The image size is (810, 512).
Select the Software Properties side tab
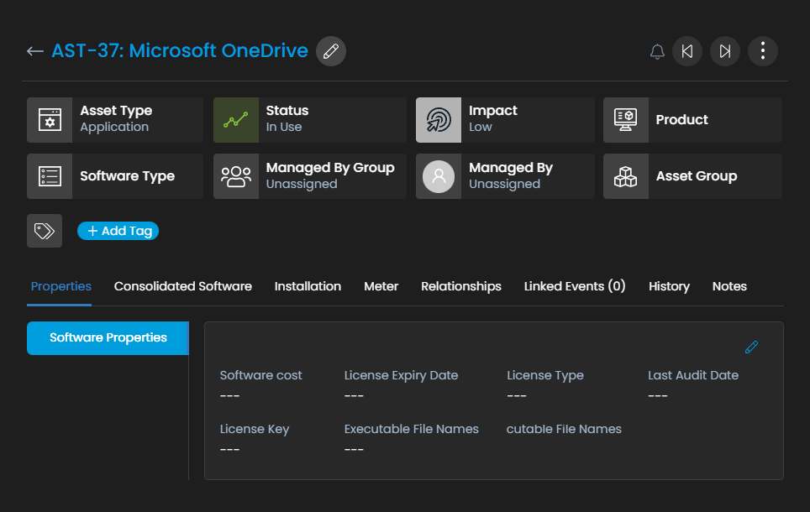(x=108, y=338)
